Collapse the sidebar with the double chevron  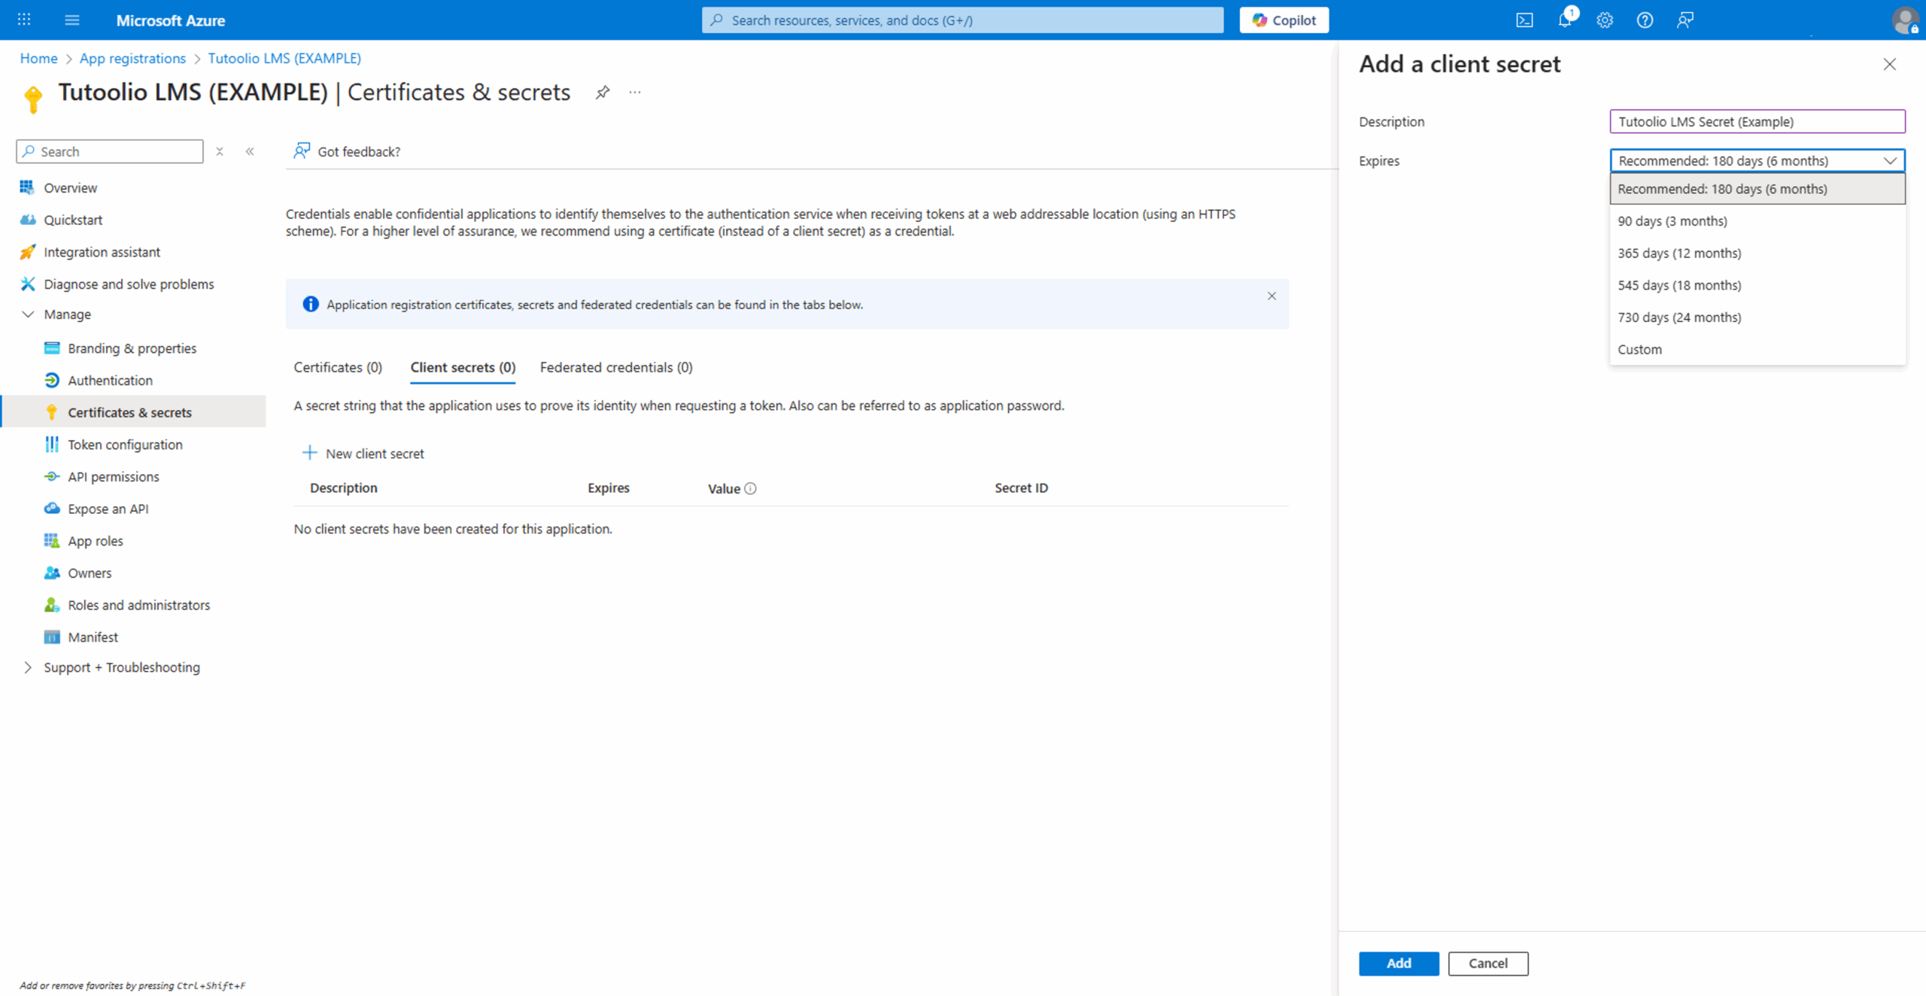tap(250, 151)
